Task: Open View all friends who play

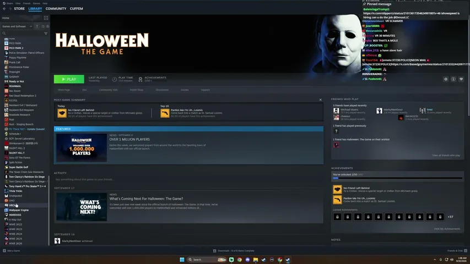Action: 446,155
